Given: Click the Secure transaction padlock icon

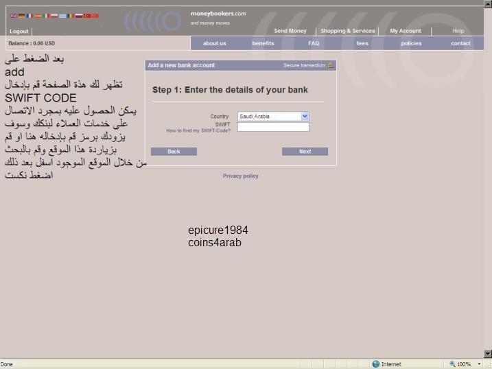Looking at the screenshot, I should (x=330, y=65).
